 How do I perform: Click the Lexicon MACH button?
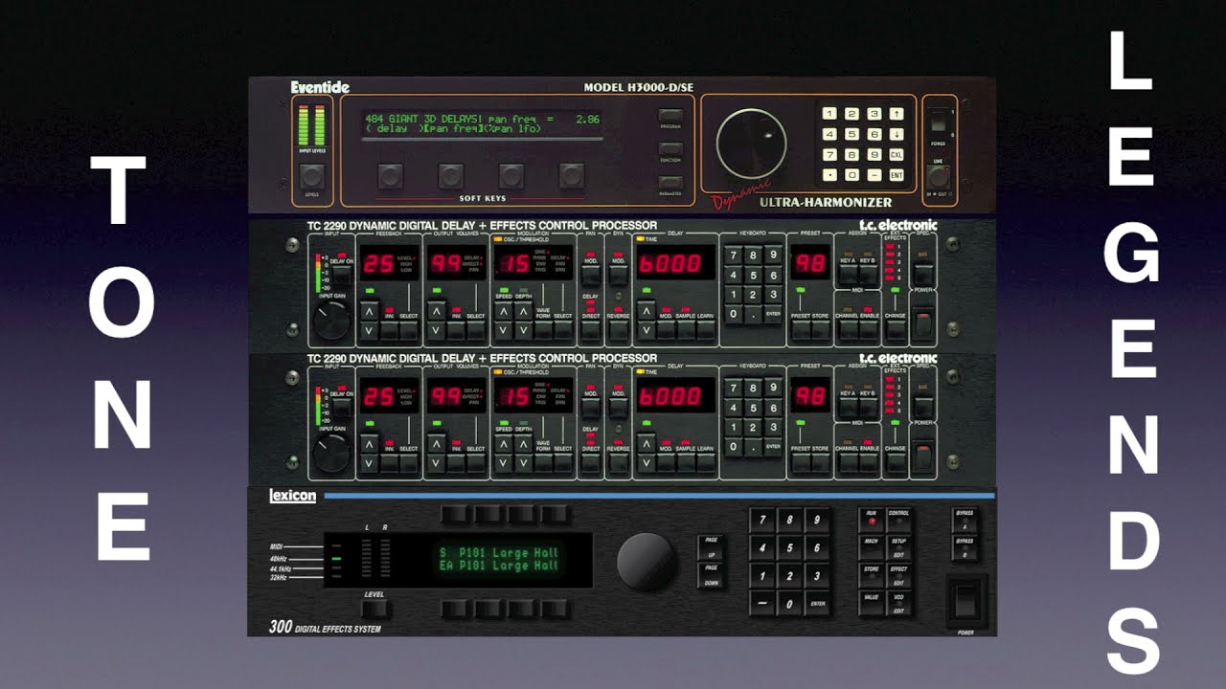872,546
